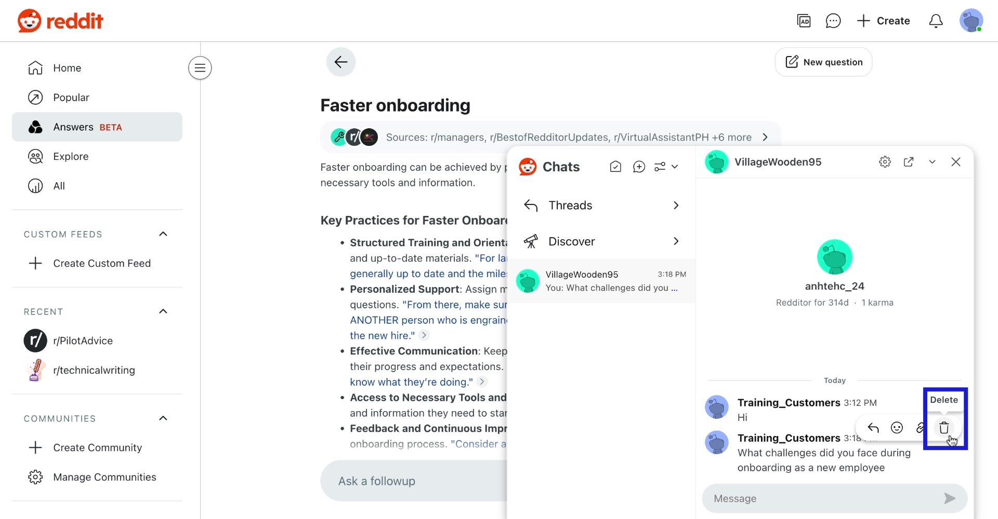Viewport: 998px width, 519px height.
Task: Collapse the Recent section
Action: 163,311
